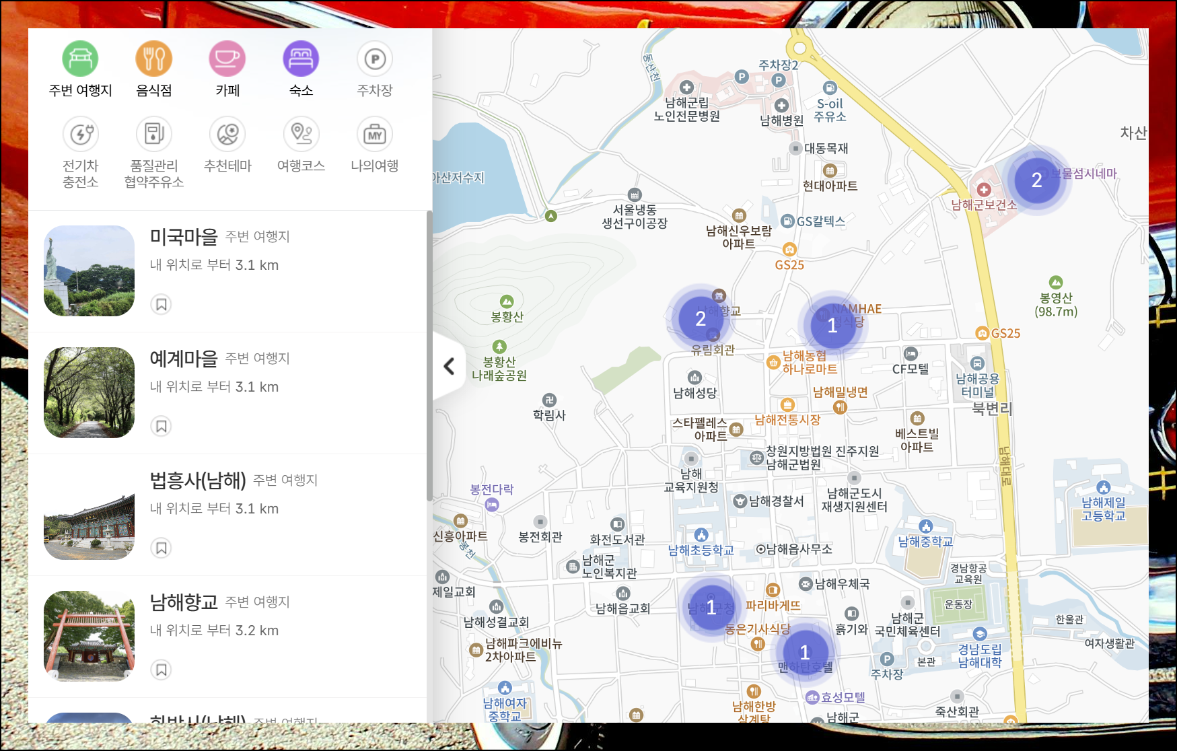The height and width of the screenshot is (751, 1177).
Task: Open the 품질관리 협약주유소 gas station icon
Action: pyautogui.click(x=154, y=134)
